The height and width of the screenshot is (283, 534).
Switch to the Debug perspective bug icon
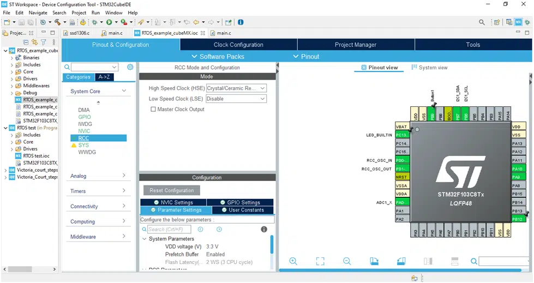coord(527,22)
